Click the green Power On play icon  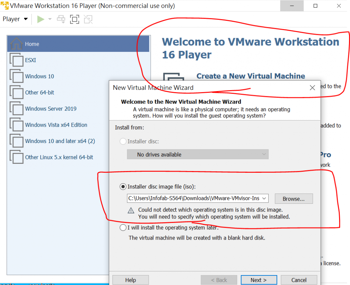41,19
